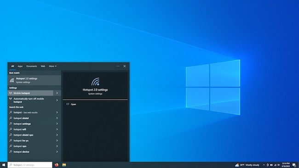Search the web for hotspot shield vpn
The width and height of the screenshot is (299, 168).
[x=30, y=135]
